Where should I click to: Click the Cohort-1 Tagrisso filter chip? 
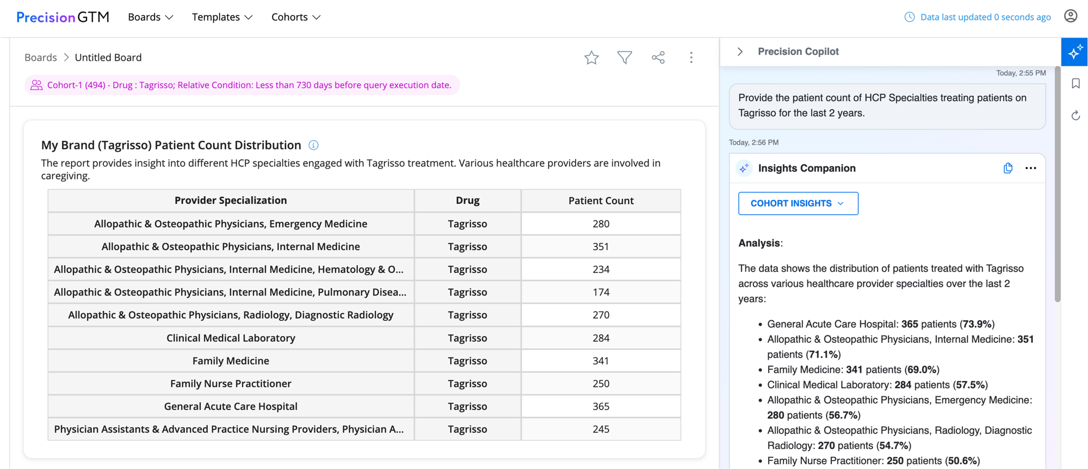242,85
